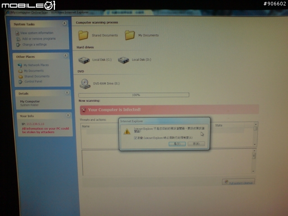Open My Network Places link

tap(36, 65)
